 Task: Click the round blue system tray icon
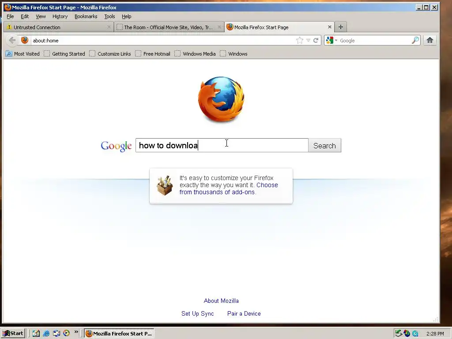(x=415, y=334)
